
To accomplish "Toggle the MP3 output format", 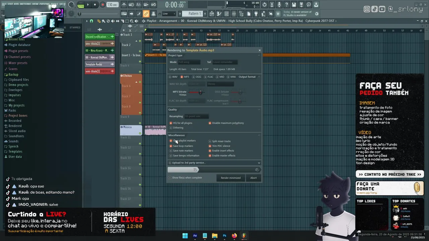I will point(185,77).
